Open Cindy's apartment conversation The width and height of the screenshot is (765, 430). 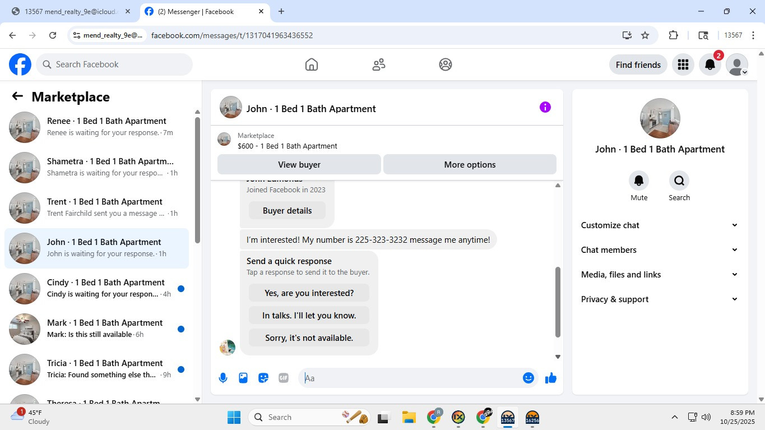tap(97, 289)
